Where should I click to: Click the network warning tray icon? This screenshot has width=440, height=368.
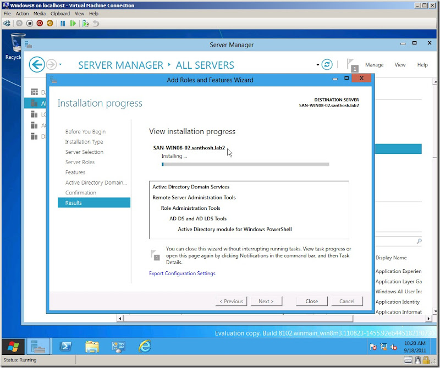pyautogui.click(x=383, y=347)
